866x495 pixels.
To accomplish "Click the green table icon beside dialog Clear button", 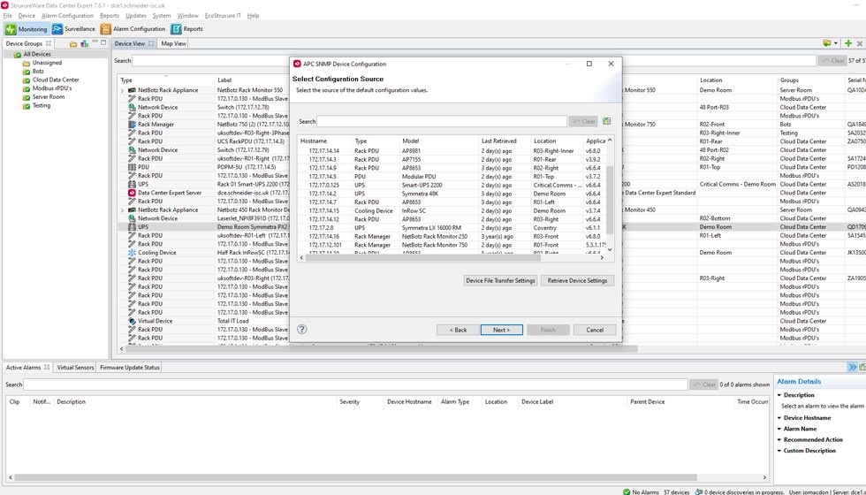I will click(x=606, y=121).
